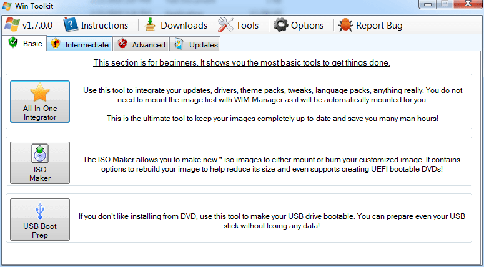Viewport: 484px width, 267px height.
Task: Click the Tools wrench and screwdriver icon
Action: point(225,25)
